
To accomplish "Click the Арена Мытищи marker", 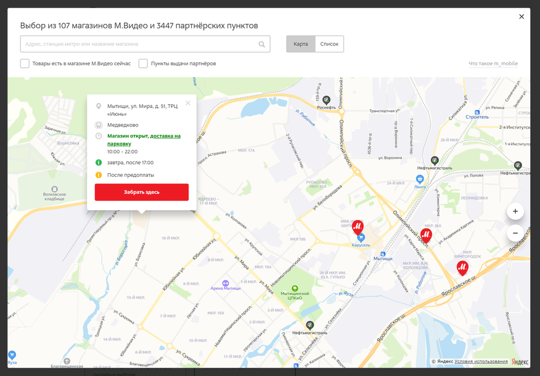I will tap(226, 283).
